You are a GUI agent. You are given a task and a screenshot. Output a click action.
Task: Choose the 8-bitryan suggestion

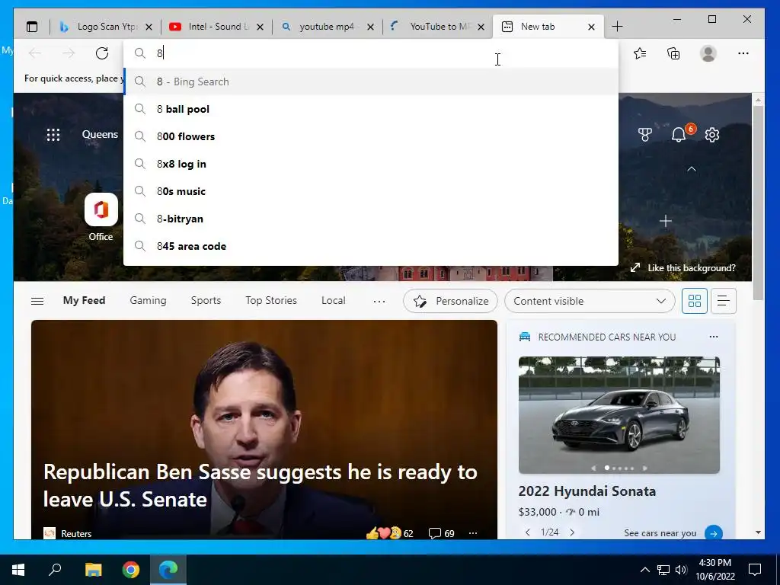[371, 219]
